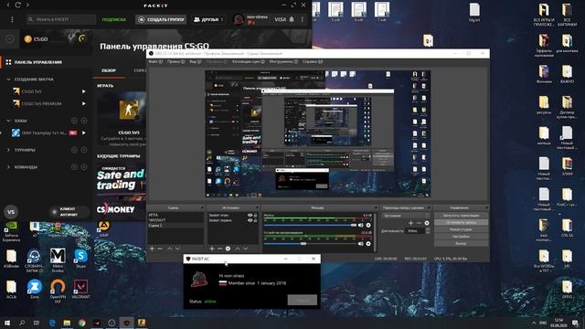Open GeForce Experience desktop shortcut
The height and width of the screenshot is (329, 585).
[11, 230]
